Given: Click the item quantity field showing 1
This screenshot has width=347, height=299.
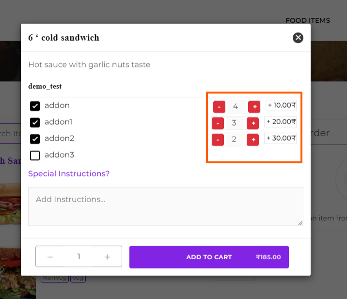Looking at the screenshot, I should click(x=79, y=256).
